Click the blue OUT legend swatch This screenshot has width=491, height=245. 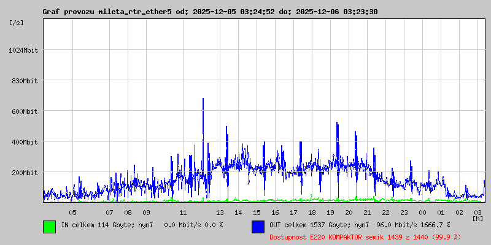tap(258, 226)
